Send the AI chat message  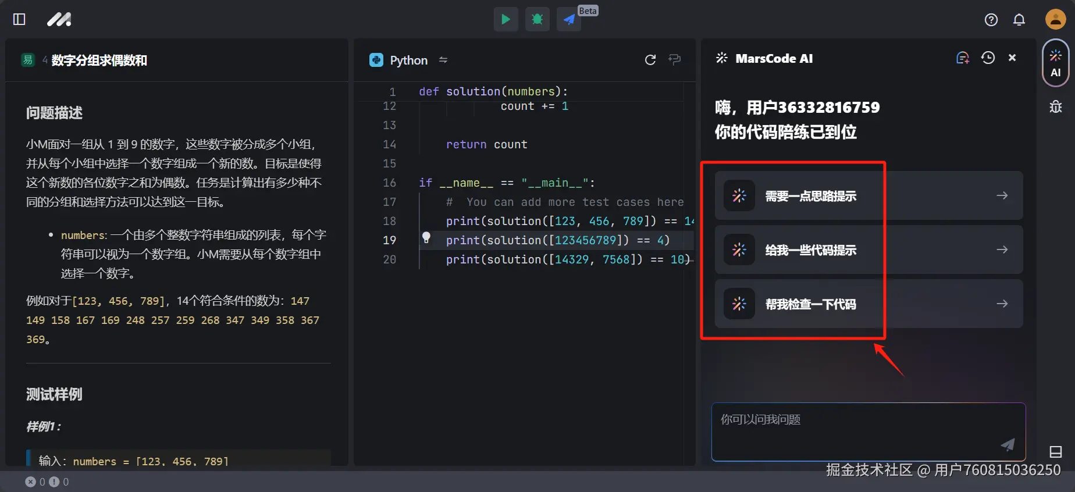click(x=1008, y=445)
